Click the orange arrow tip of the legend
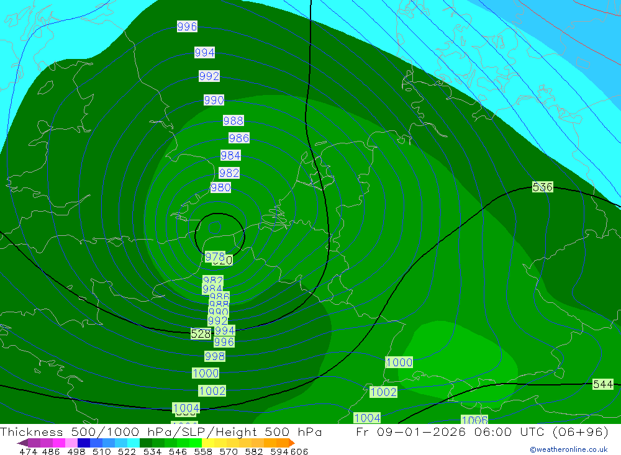This screenshot has width=621, height=455. click(292, 443)
